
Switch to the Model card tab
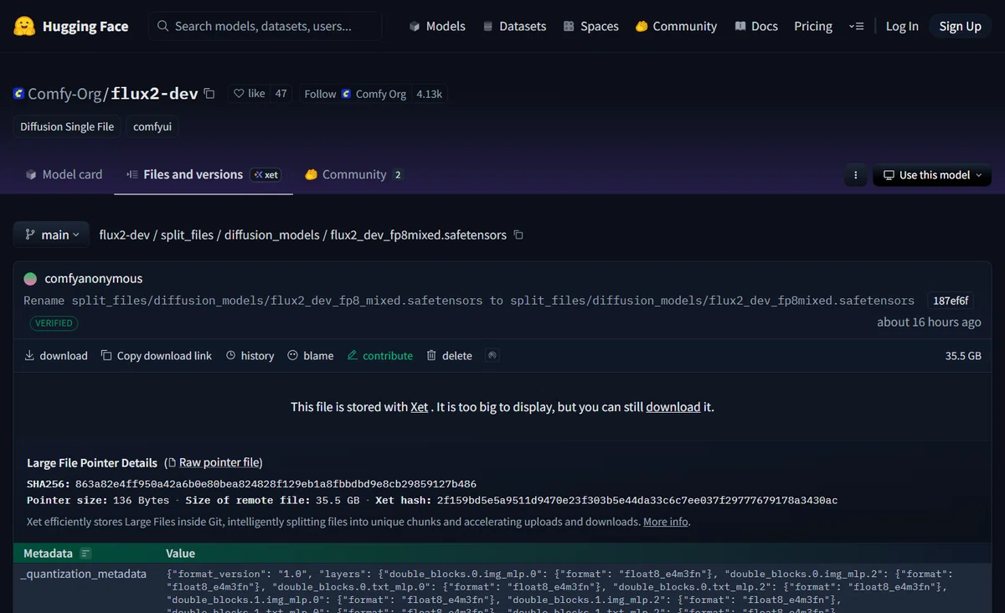point(64,174)
